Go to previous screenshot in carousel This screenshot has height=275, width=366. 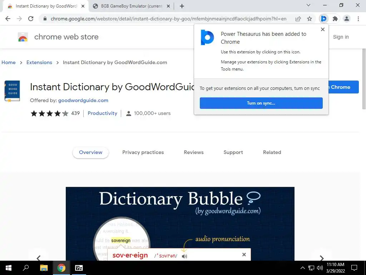[x=39, y=258]
